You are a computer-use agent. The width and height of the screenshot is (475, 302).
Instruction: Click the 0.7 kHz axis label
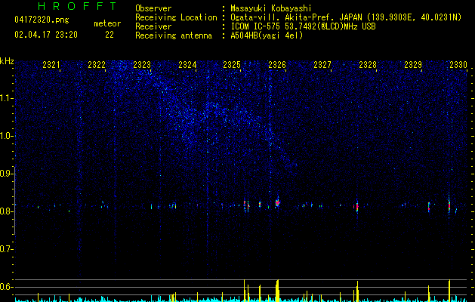point(6,249)
